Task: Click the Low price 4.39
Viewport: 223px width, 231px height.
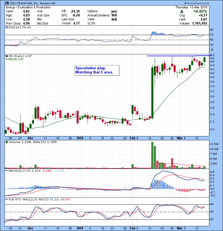Action: point(26,19)
